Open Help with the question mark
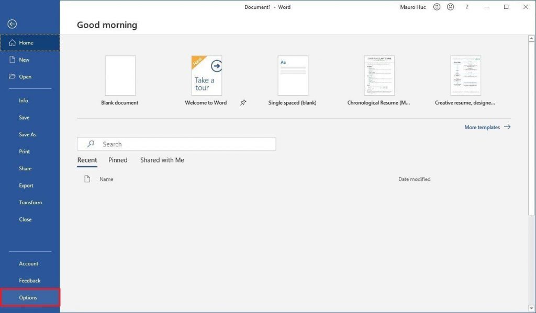 point(466,7)
